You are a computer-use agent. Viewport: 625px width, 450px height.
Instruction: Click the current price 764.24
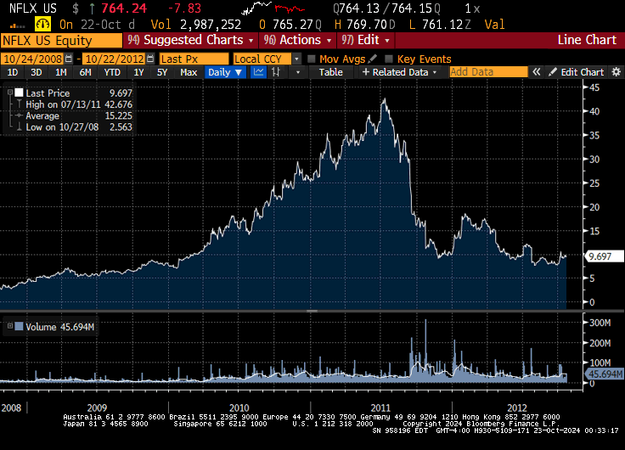tap(124, 8)
